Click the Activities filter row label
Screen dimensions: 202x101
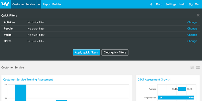pos(10,22)
